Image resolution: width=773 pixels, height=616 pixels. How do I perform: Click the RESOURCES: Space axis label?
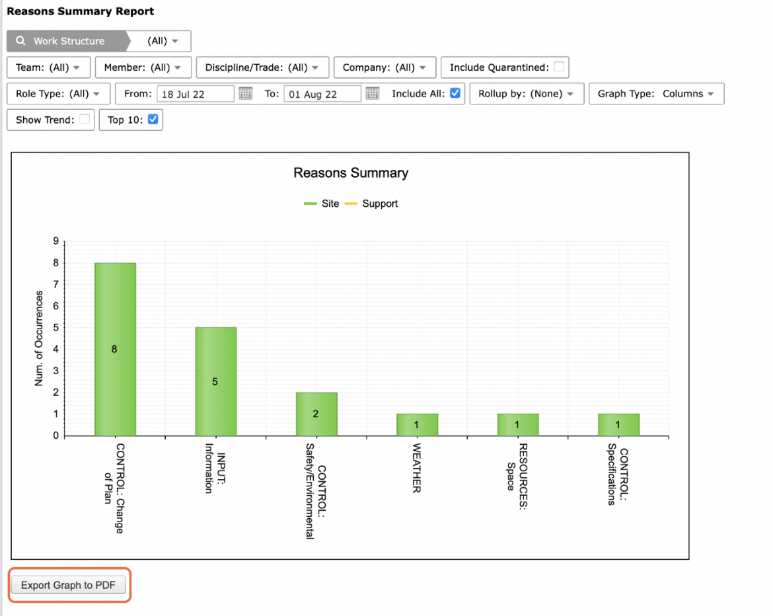pyautogui.click(x=517, y=477)
